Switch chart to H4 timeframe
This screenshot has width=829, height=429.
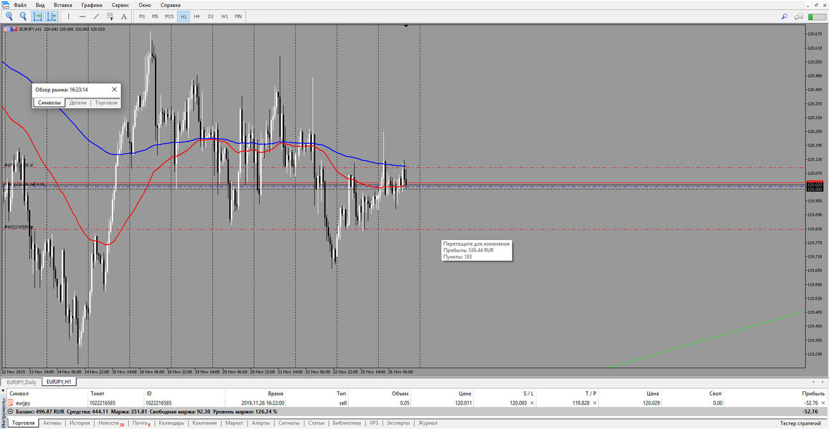click(x=197, y=16)
